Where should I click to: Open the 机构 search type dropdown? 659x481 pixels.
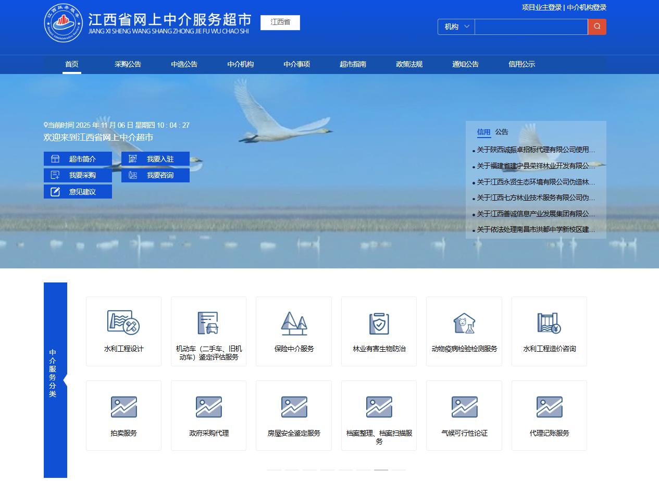[456, 27]
